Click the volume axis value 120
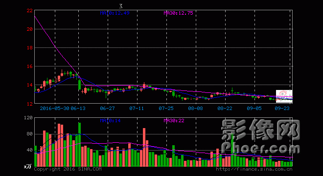The width and height of the screenshot is (323, 176). coord(28,118)
